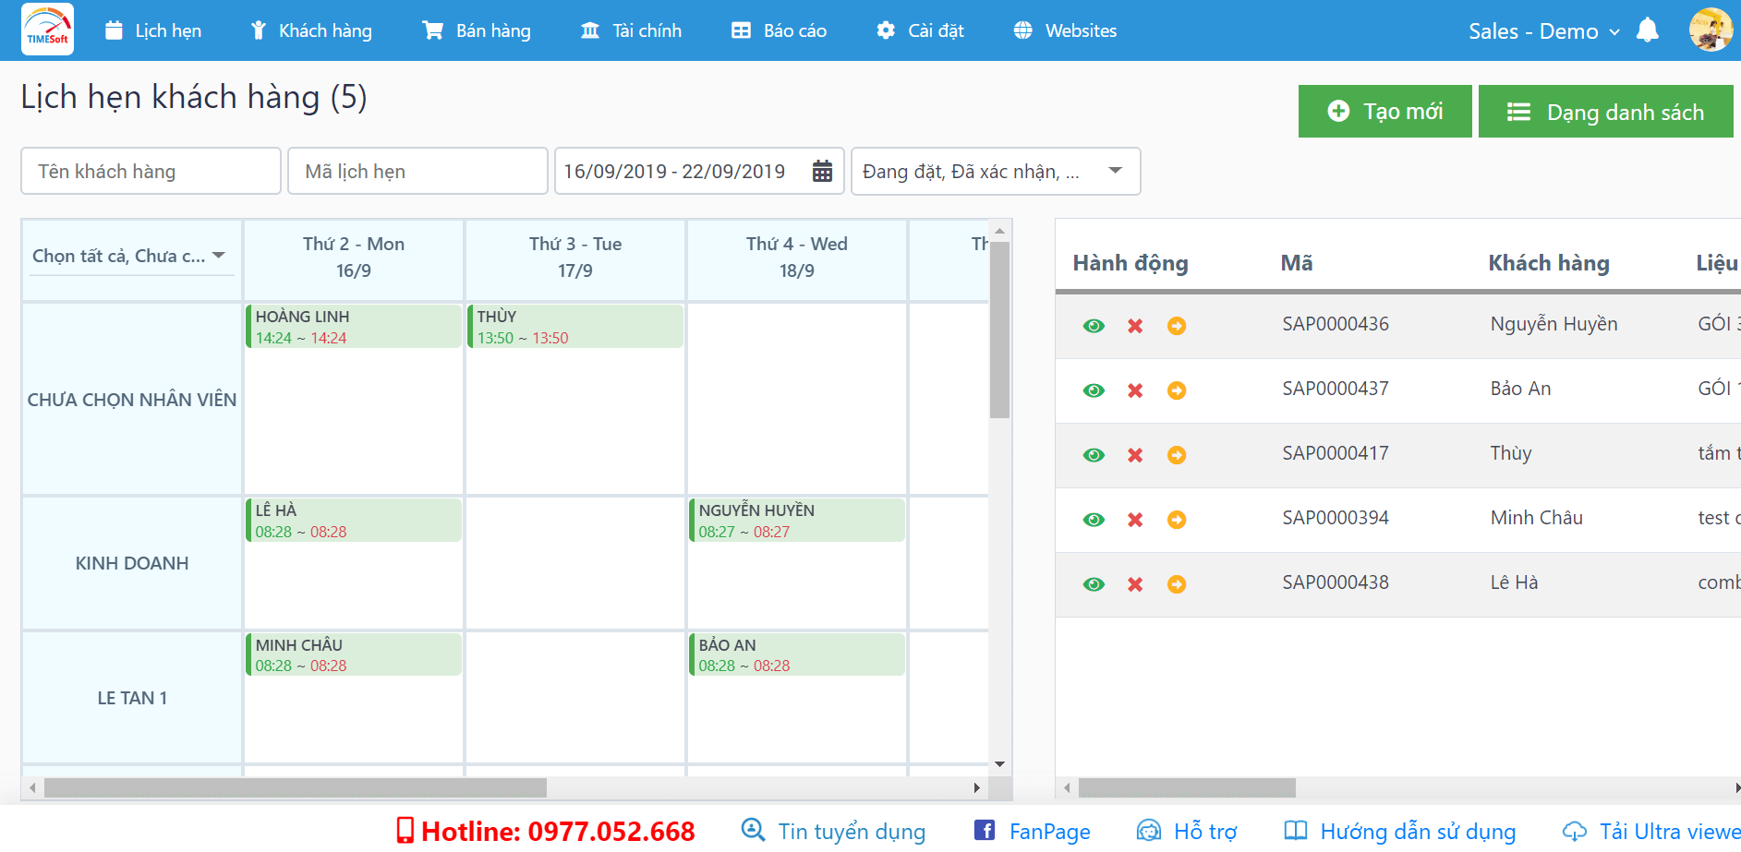Viewport: 1741px width, 852px height.
Task: Click the Tạo mới button
Action: click(1384, 112)
